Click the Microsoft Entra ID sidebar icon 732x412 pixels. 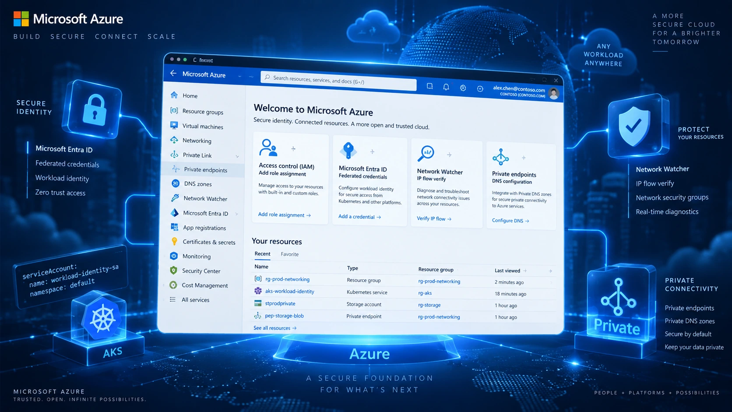tap(175, 213)
